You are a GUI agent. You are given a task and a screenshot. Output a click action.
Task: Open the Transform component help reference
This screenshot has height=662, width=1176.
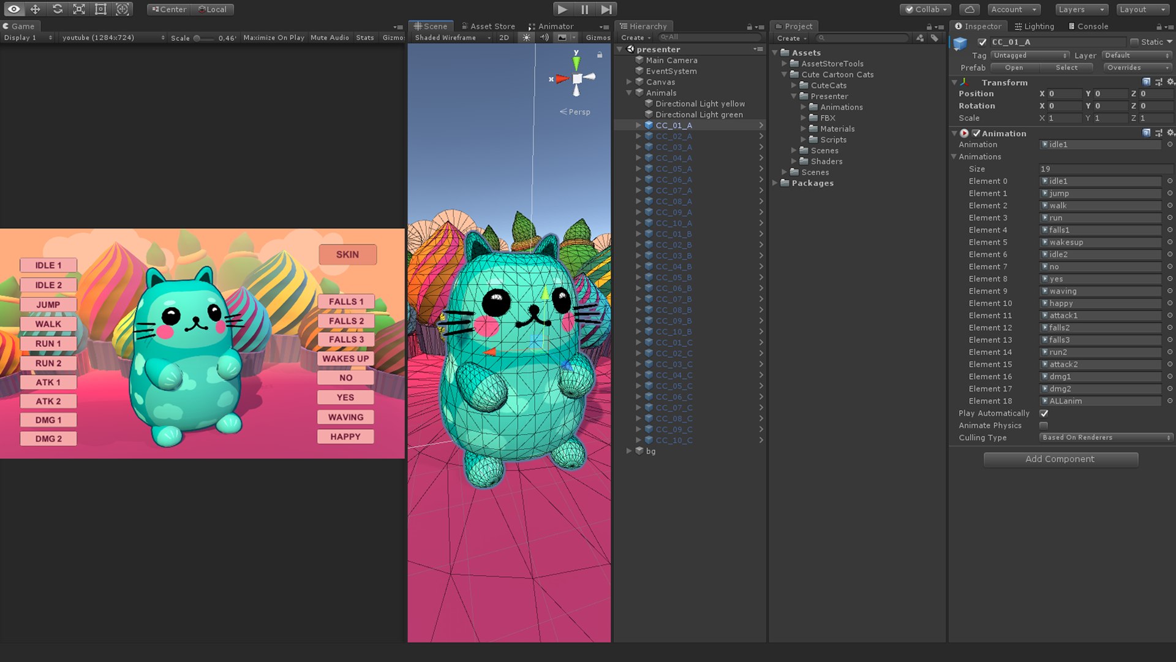[x=1146, y=82]
